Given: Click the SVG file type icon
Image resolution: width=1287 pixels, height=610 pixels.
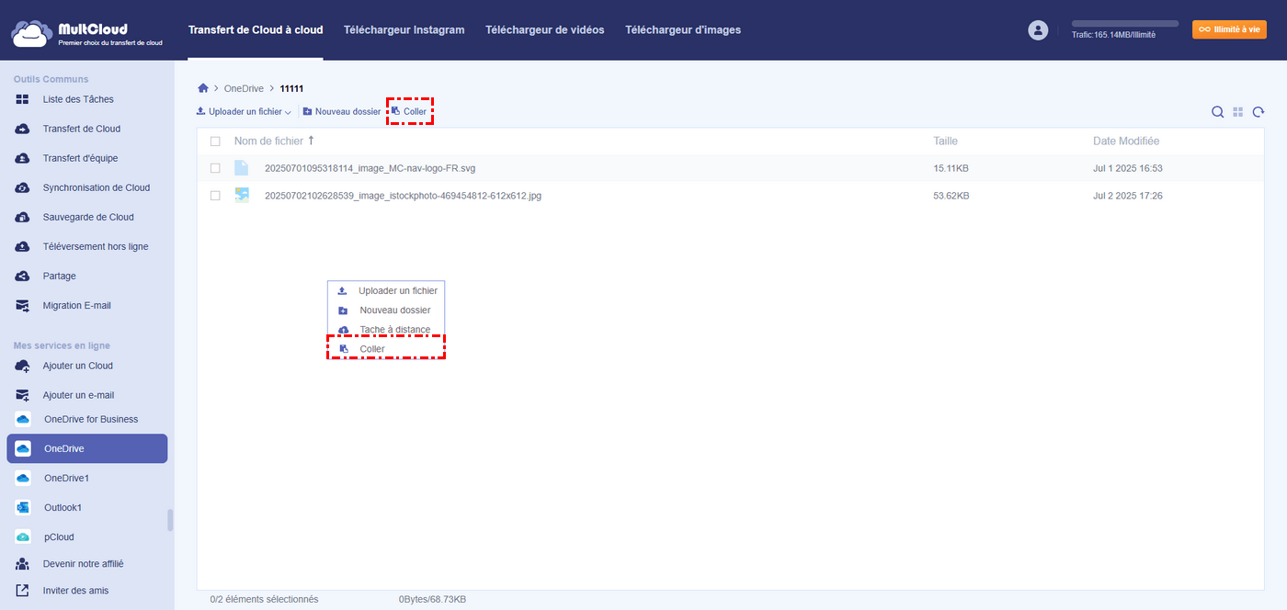Looking at the screenshot, I should pyautogui.click(x=242, y=168).
